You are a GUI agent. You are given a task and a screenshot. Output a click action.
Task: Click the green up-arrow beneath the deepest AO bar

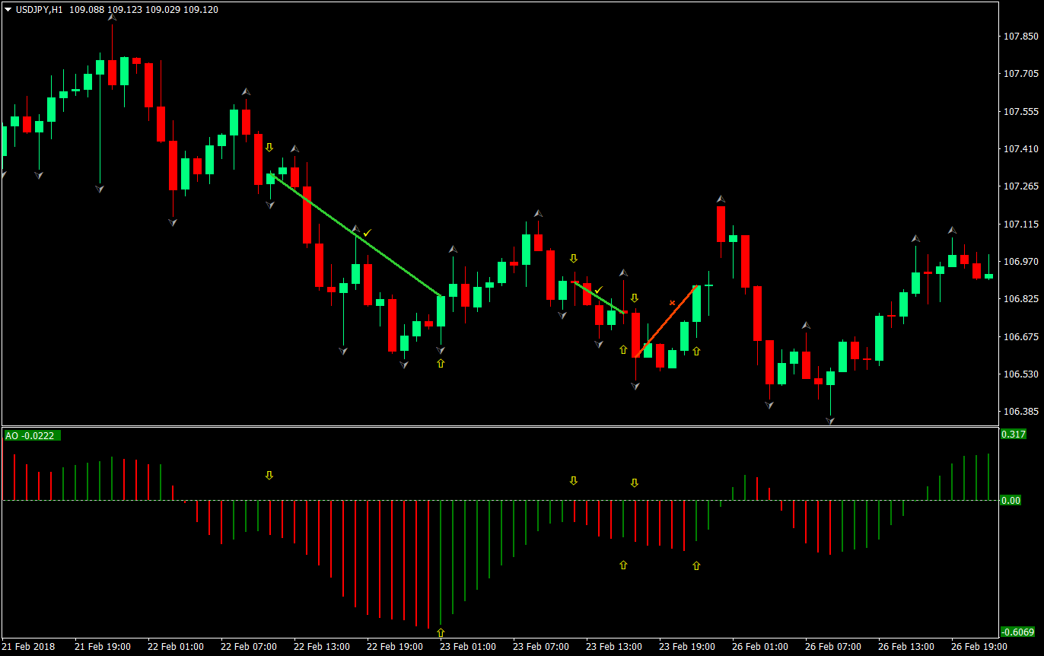(x=440, y=632)
